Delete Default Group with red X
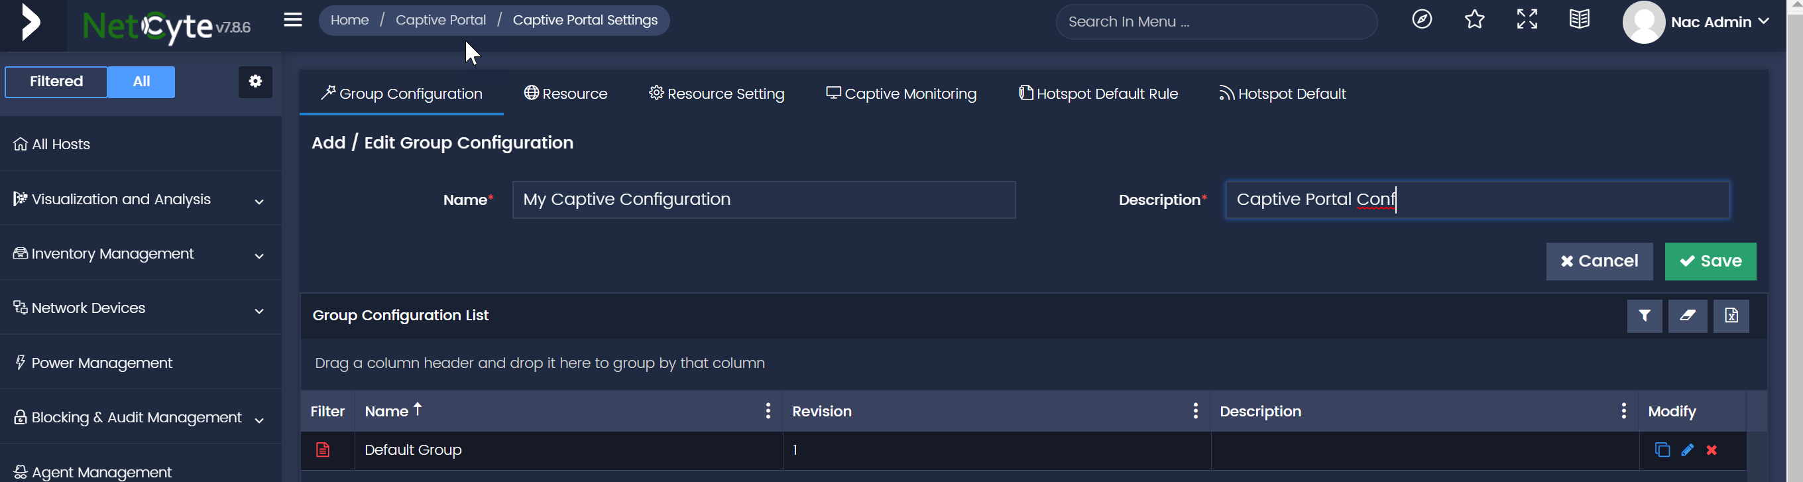The image size is (1803, 482). pyautogui.click(x=1712, y=450)
